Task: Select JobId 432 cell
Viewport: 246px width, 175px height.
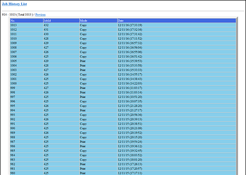Action: point(61,25)
